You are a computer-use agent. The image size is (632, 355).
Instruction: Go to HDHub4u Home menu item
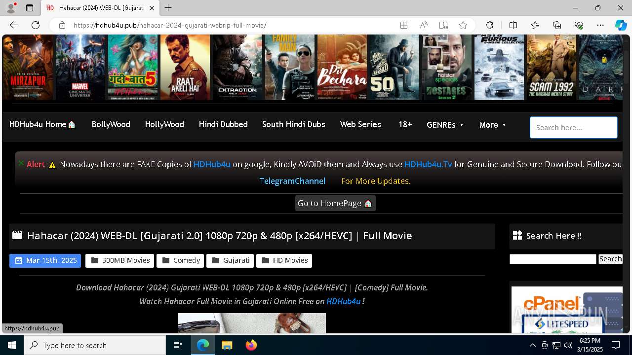(x=42, y=124)
